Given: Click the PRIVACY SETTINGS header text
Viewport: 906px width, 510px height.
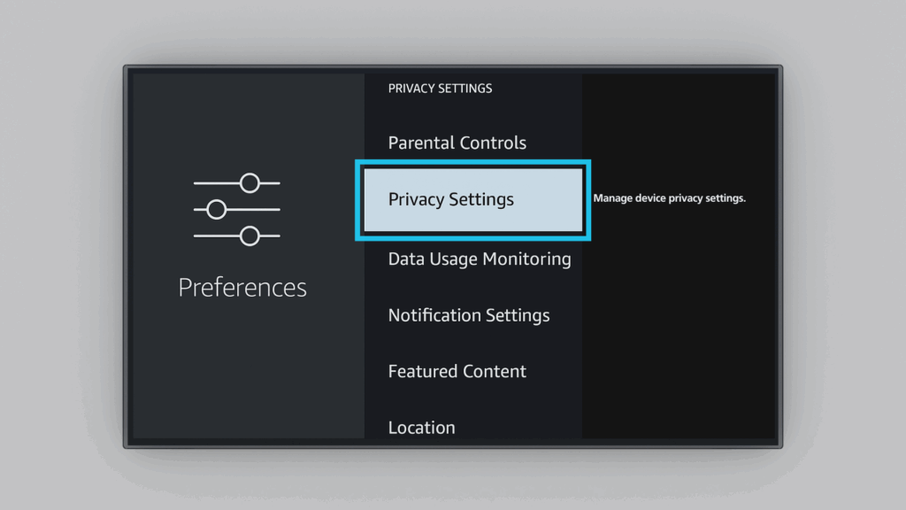Looking at the screenshot, I should pyautogui.click(x=441, y=89).
